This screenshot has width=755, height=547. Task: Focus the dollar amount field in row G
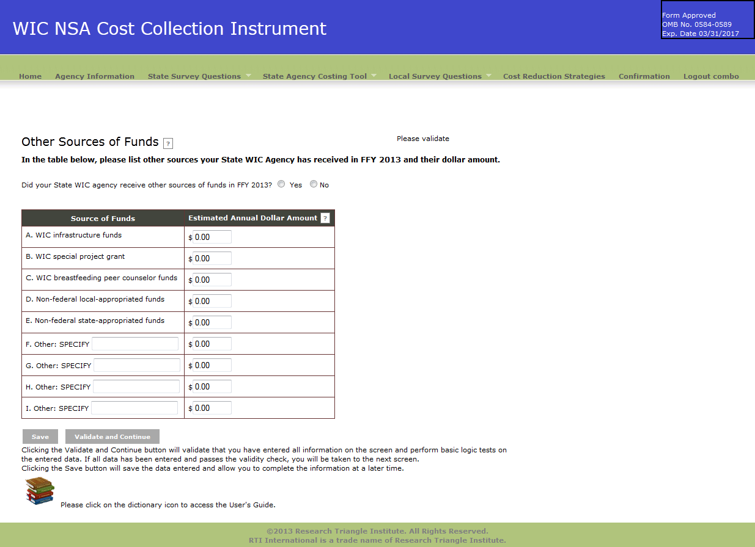coord(212,365)
